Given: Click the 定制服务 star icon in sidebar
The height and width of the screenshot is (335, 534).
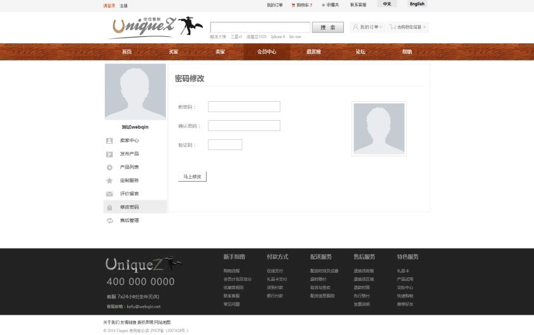Looking at the screenshot, I should click(109, 181).
